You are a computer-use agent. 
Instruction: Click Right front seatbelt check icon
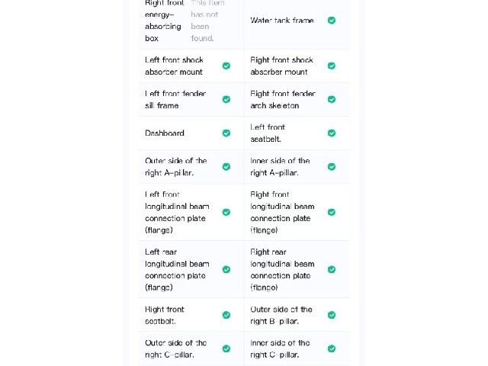pyautogui.click(x=226, y=315)
